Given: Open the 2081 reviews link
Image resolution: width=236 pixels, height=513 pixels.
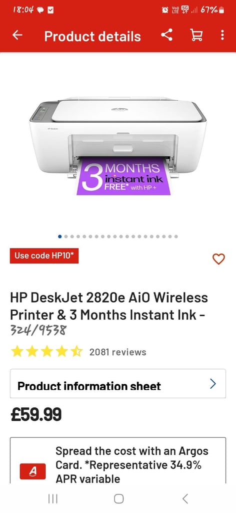Looking at the screenshot, I should point(118,352).
